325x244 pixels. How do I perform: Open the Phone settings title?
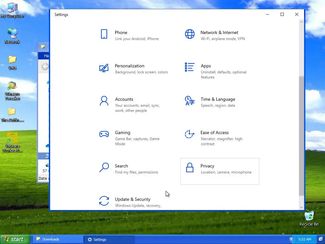121,33
